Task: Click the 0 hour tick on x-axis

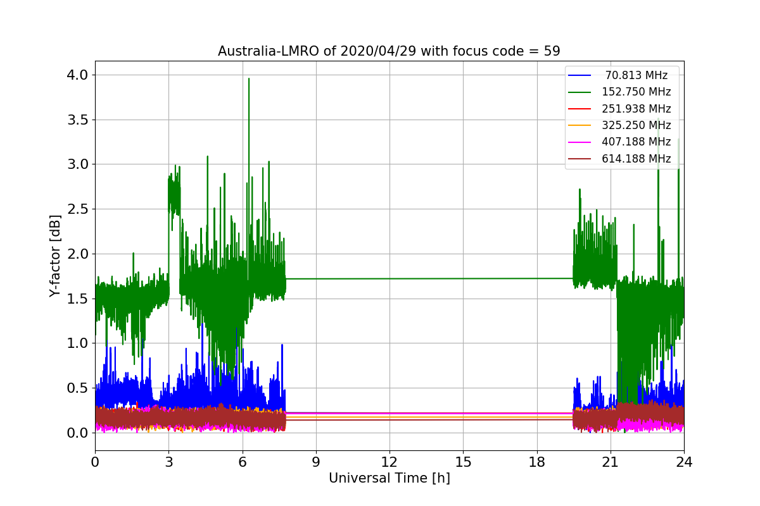Action: (95, 462)
